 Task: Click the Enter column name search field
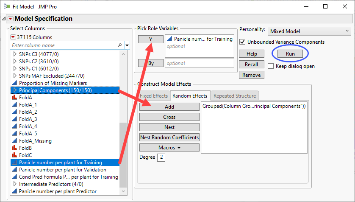pos(64,45)
